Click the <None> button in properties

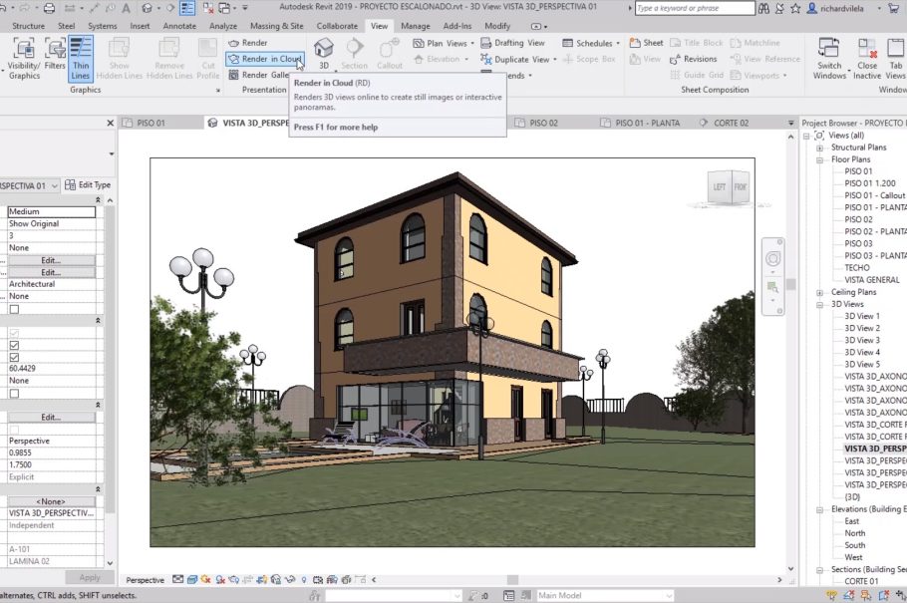(51, 501)
